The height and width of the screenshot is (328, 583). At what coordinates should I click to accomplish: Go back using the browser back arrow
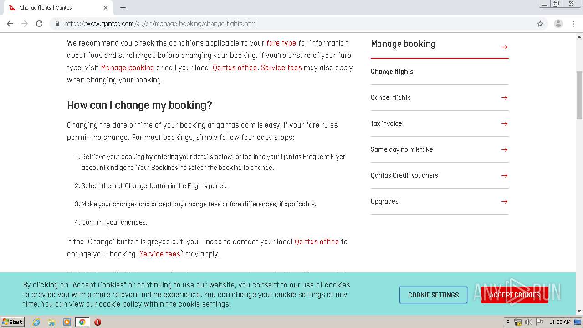point(10,24)
